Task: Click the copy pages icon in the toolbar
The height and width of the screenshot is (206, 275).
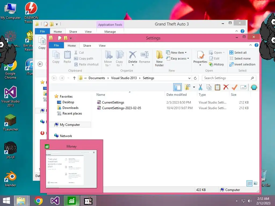Action: (209, 87)
